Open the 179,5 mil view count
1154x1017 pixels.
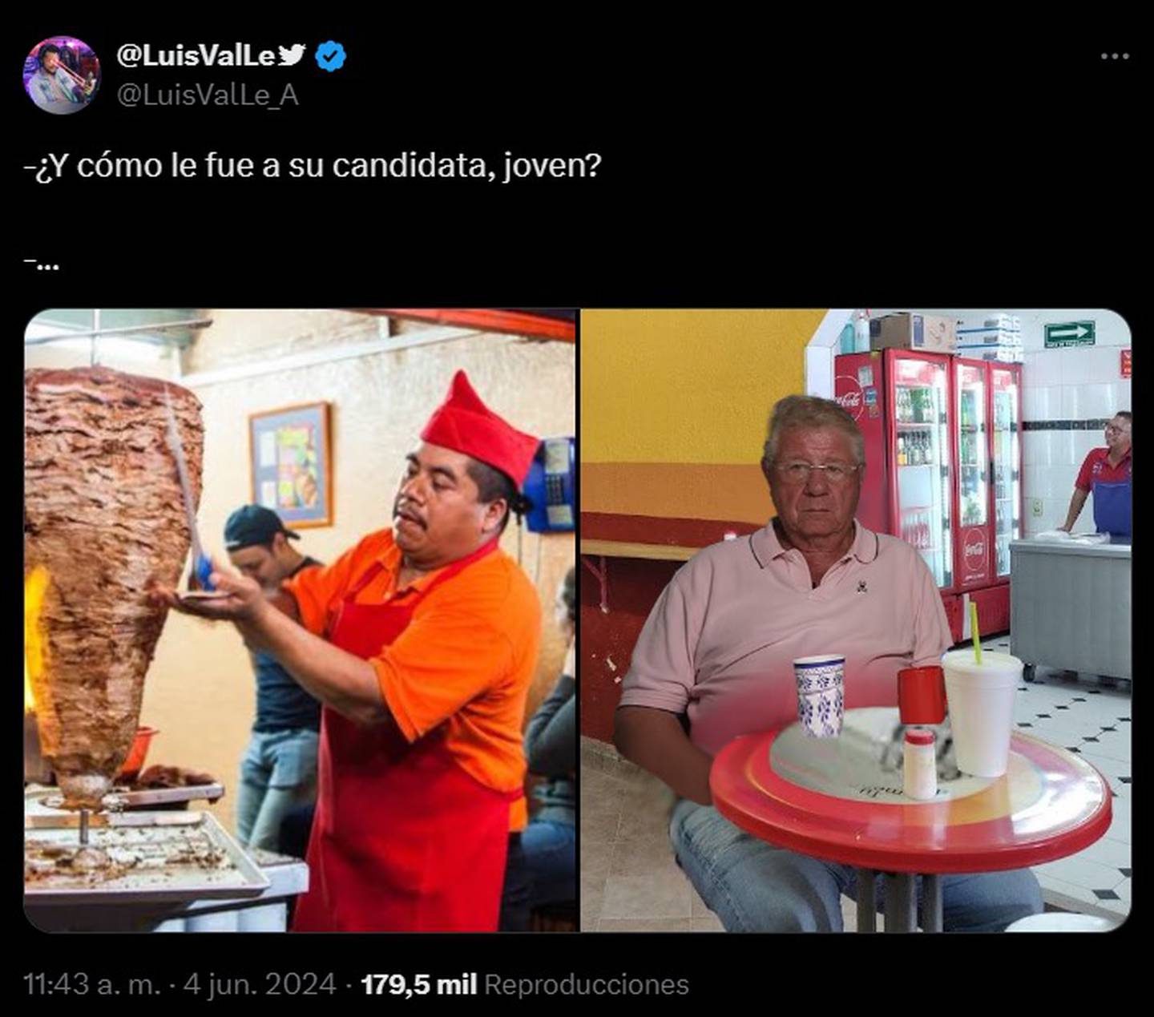click(x=419, y=984)
